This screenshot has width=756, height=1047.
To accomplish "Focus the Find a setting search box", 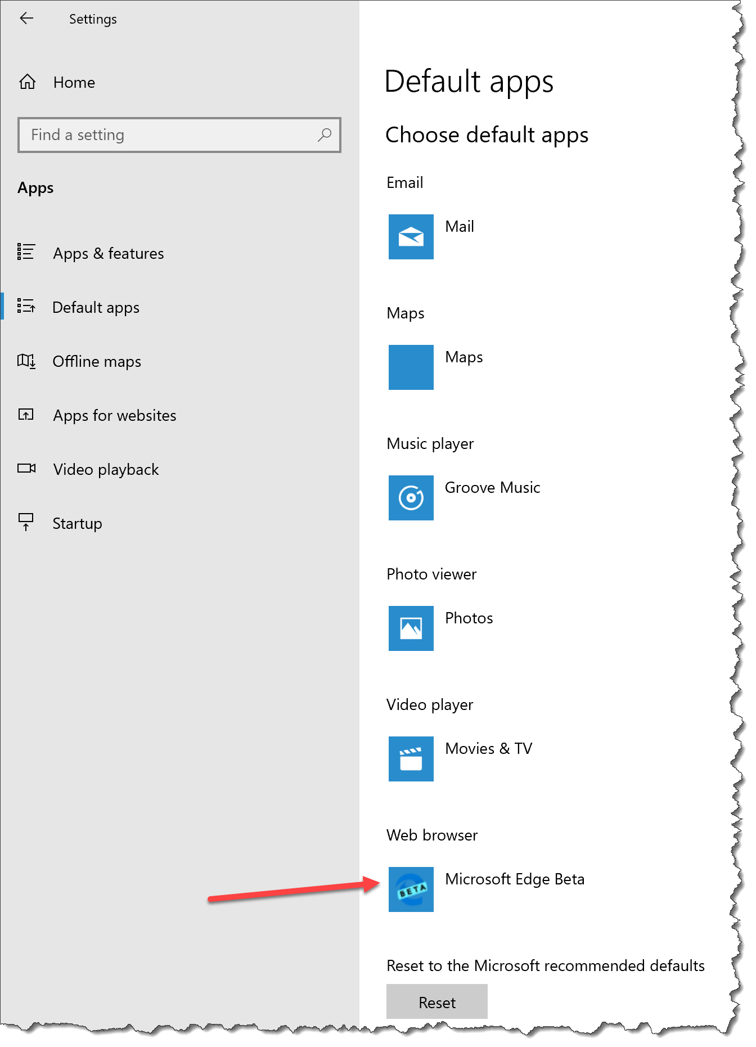I will click(179, 135).
